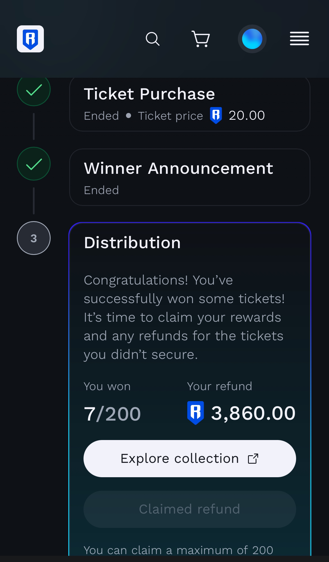Click the 7/200 tickets won value
Viewport: 329px width, 562px height.
pos(112,414)
